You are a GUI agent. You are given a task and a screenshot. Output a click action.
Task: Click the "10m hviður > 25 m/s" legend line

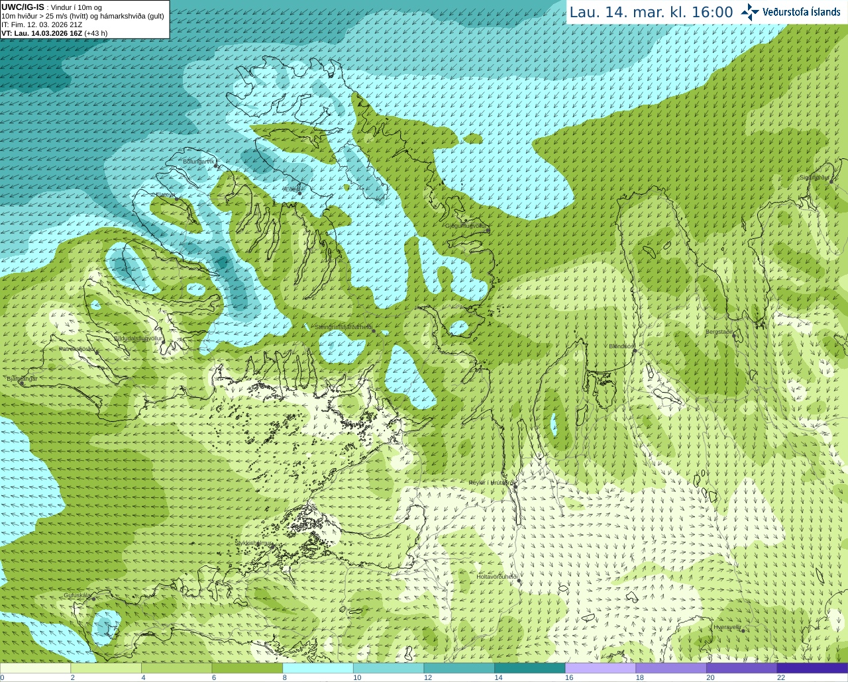point(83,16)
